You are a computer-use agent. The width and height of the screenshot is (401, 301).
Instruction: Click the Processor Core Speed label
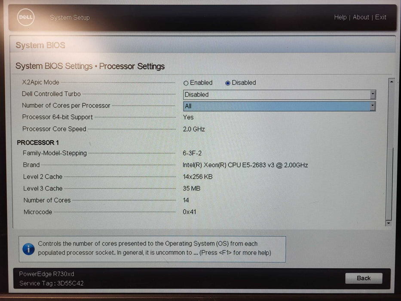coord(54,129)
